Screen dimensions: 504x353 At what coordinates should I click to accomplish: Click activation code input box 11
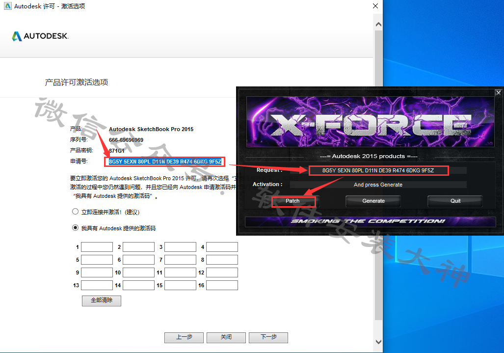point(180,272)
